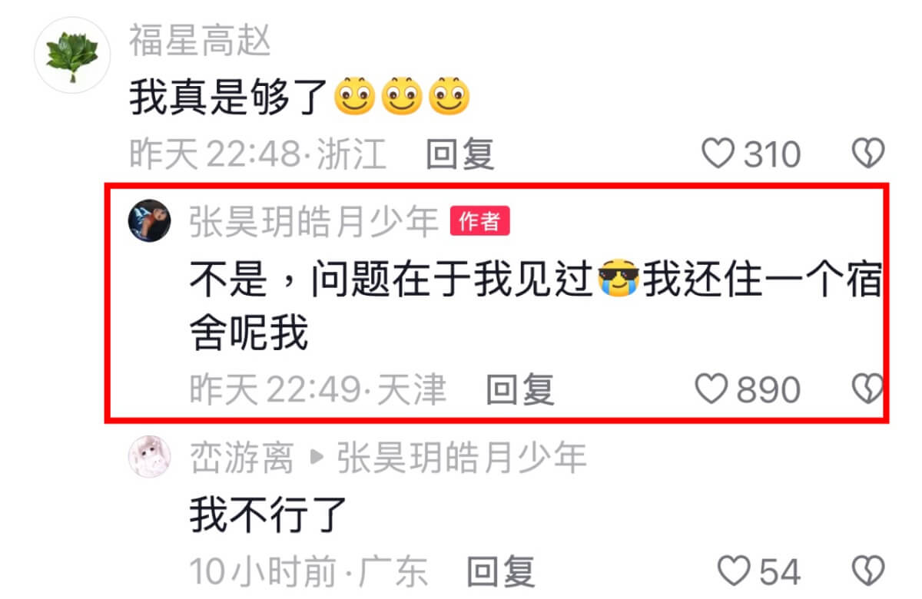Like the comment by 福星高赵
Image resolution: width=922 pixels, height=599 pixels.
719,155
